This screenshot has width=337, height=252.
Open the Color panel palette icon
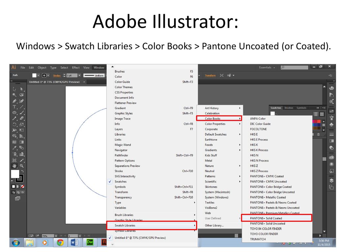pyautogui.click(x=331, y=88)
